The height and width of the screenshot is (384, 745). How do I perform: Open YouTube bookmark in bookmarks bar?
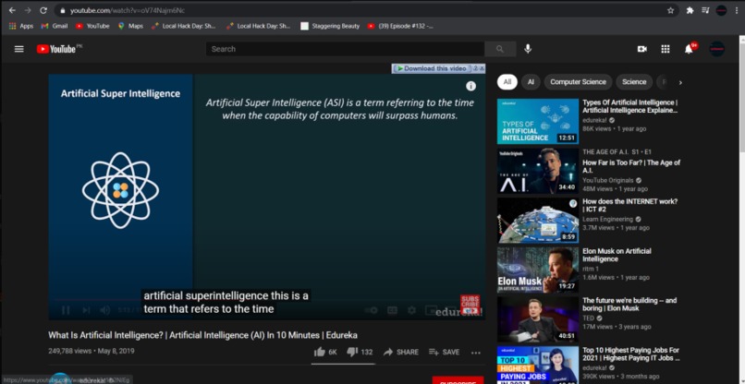pos(92,26)
